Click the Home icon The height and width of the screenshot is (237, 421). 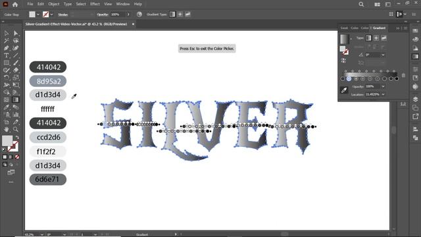[x=15, y=5]
